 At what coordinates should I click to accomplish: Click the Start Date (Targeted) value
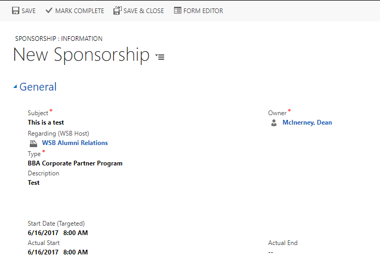click(x=57, y=232)
